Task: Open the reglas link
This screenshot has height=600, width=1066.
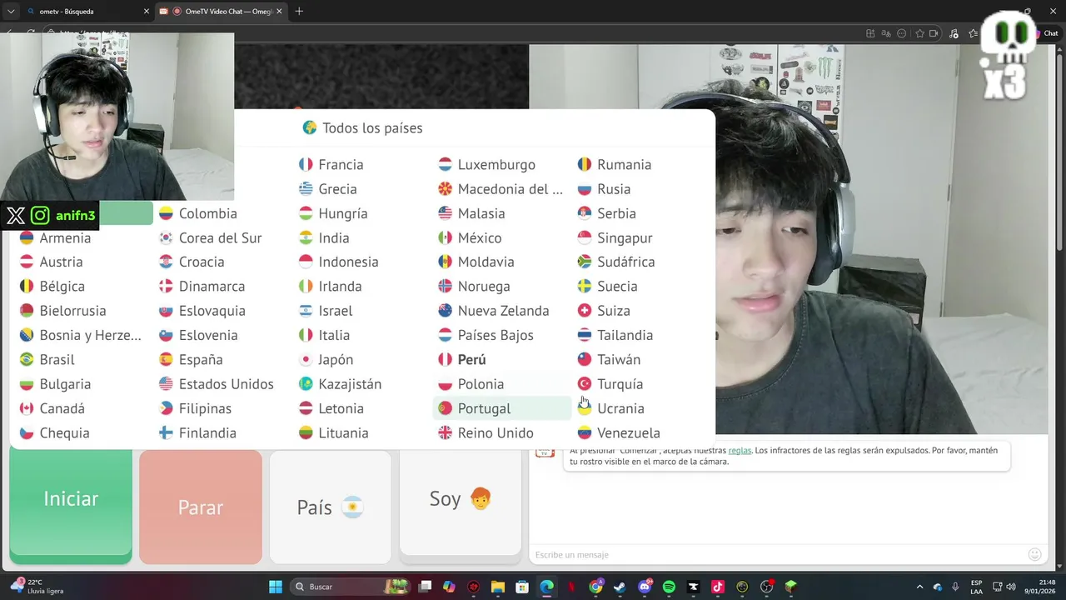Action: (x=740, y=451)
